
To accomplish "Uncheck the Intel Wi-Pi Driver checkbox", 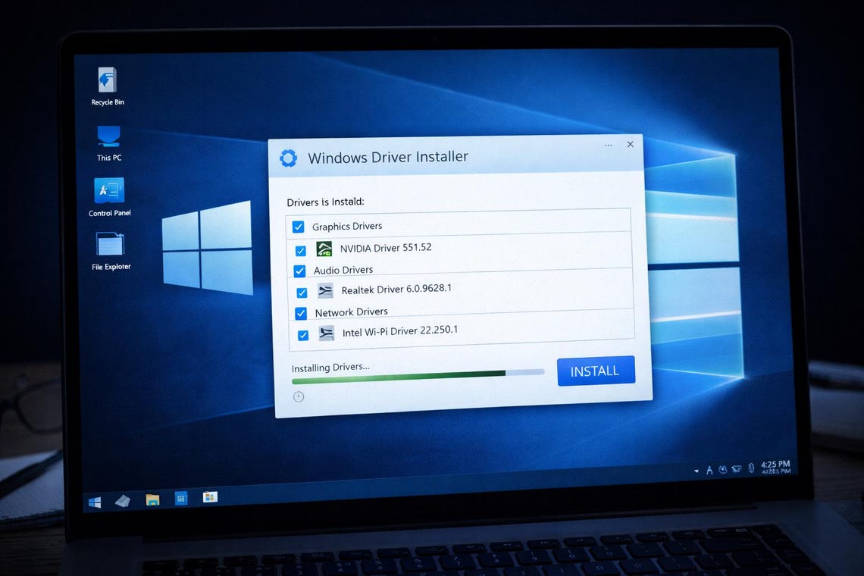I will pos(303,335).
